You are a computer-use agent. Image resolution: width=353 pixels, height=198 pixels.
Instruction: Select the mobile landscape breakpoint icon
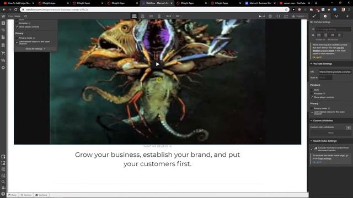[x=151, y=16]
